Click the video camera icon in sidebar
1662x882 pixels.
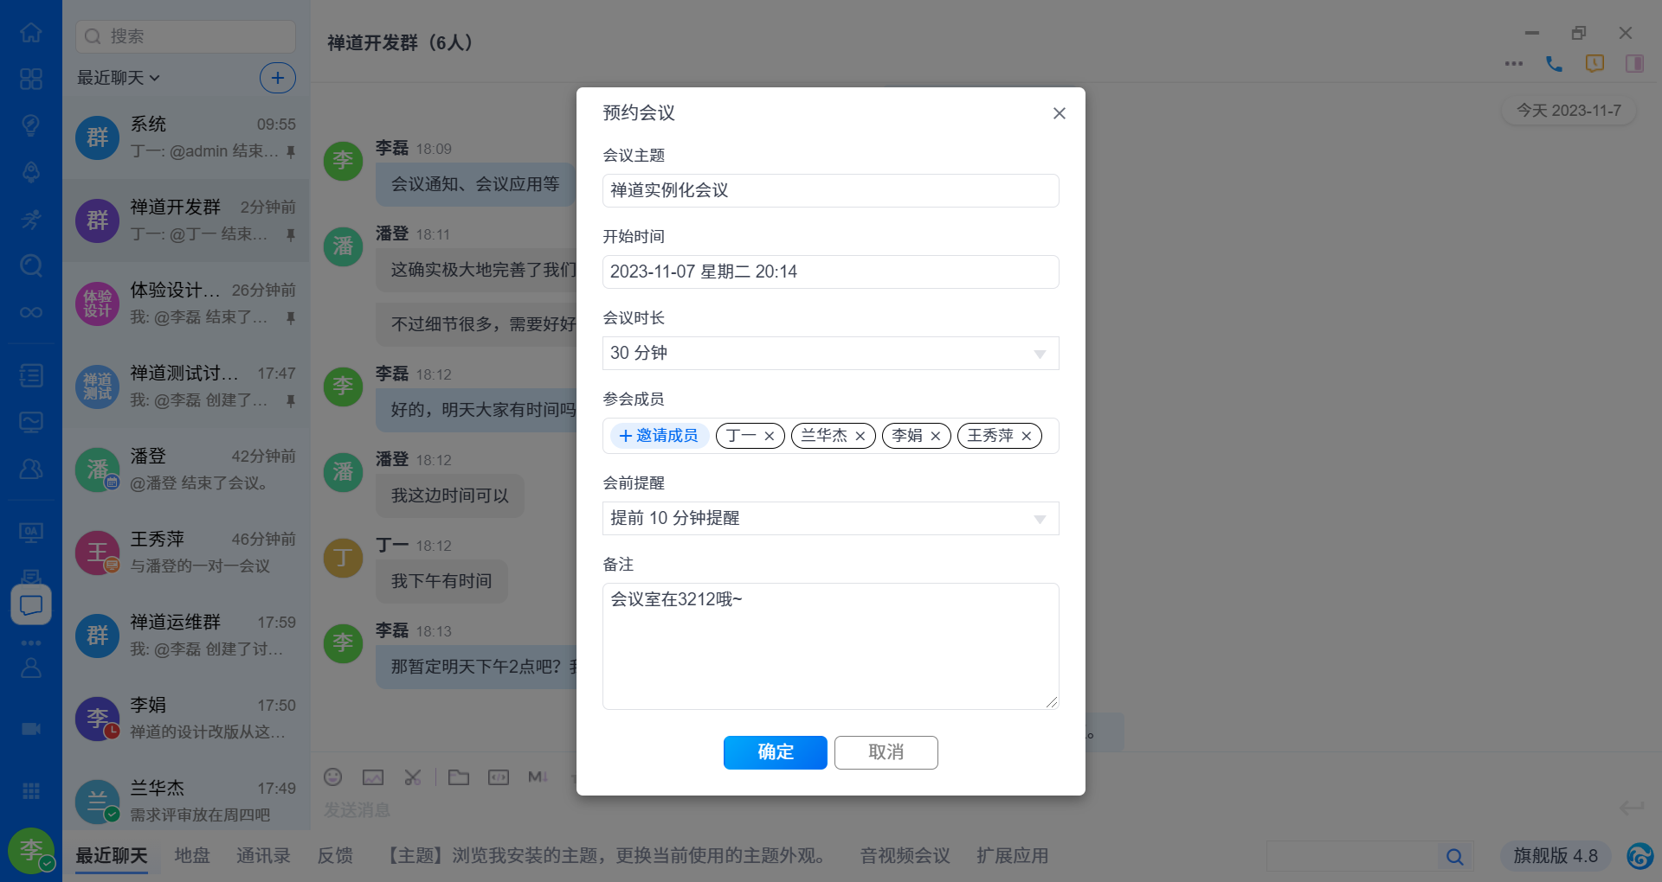[31, 729]
